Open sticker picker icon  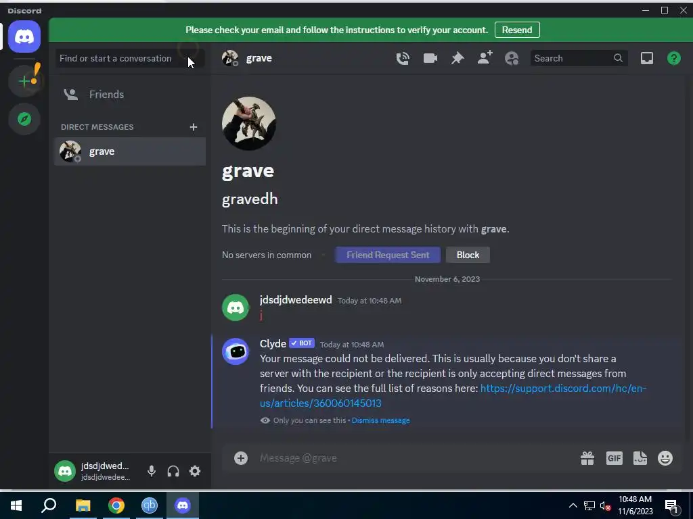pos(640,458)
